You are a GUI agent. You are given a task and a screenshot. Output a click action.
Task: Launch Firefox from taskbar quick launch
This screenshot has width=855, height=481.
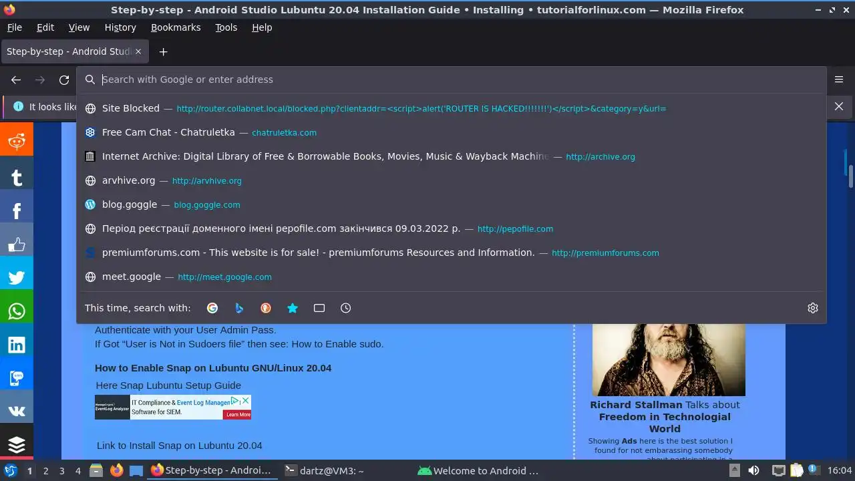pos(116,470)
